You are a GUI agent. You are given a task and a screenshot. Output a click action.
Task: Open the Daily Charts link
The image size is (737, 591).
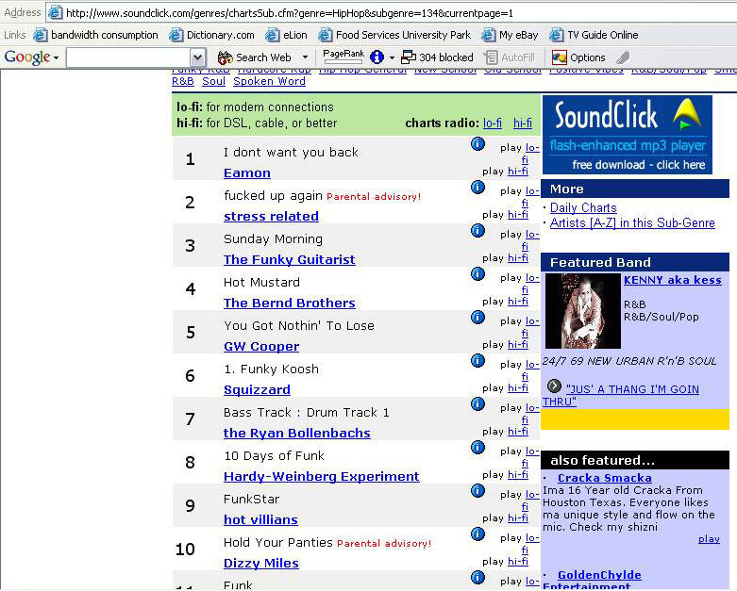[x=583, y=208]
